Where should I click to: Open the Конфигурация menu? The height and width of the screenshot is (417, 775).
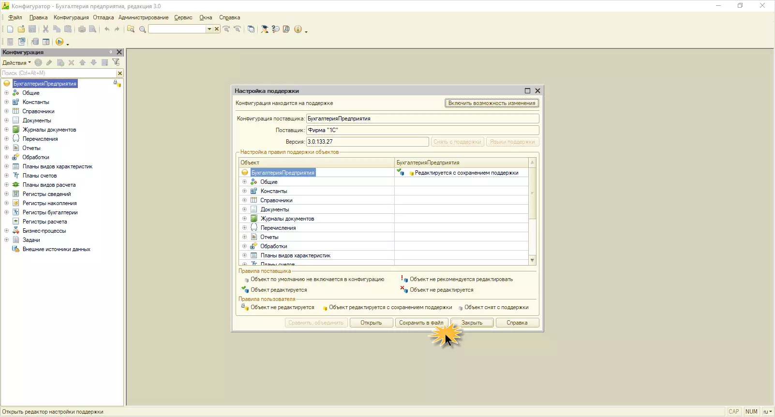(x=71, y=17)
